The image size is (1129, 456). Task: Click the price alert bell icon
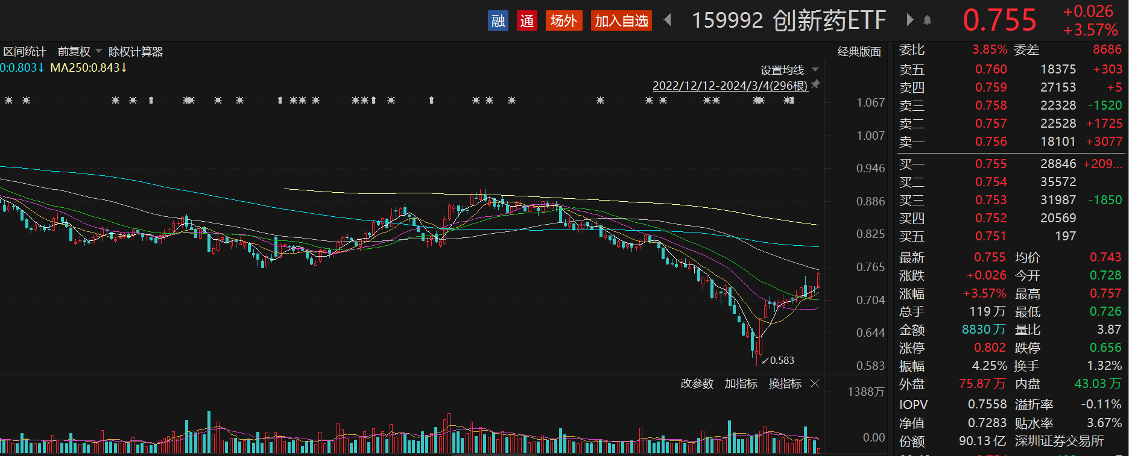point(928,20)
